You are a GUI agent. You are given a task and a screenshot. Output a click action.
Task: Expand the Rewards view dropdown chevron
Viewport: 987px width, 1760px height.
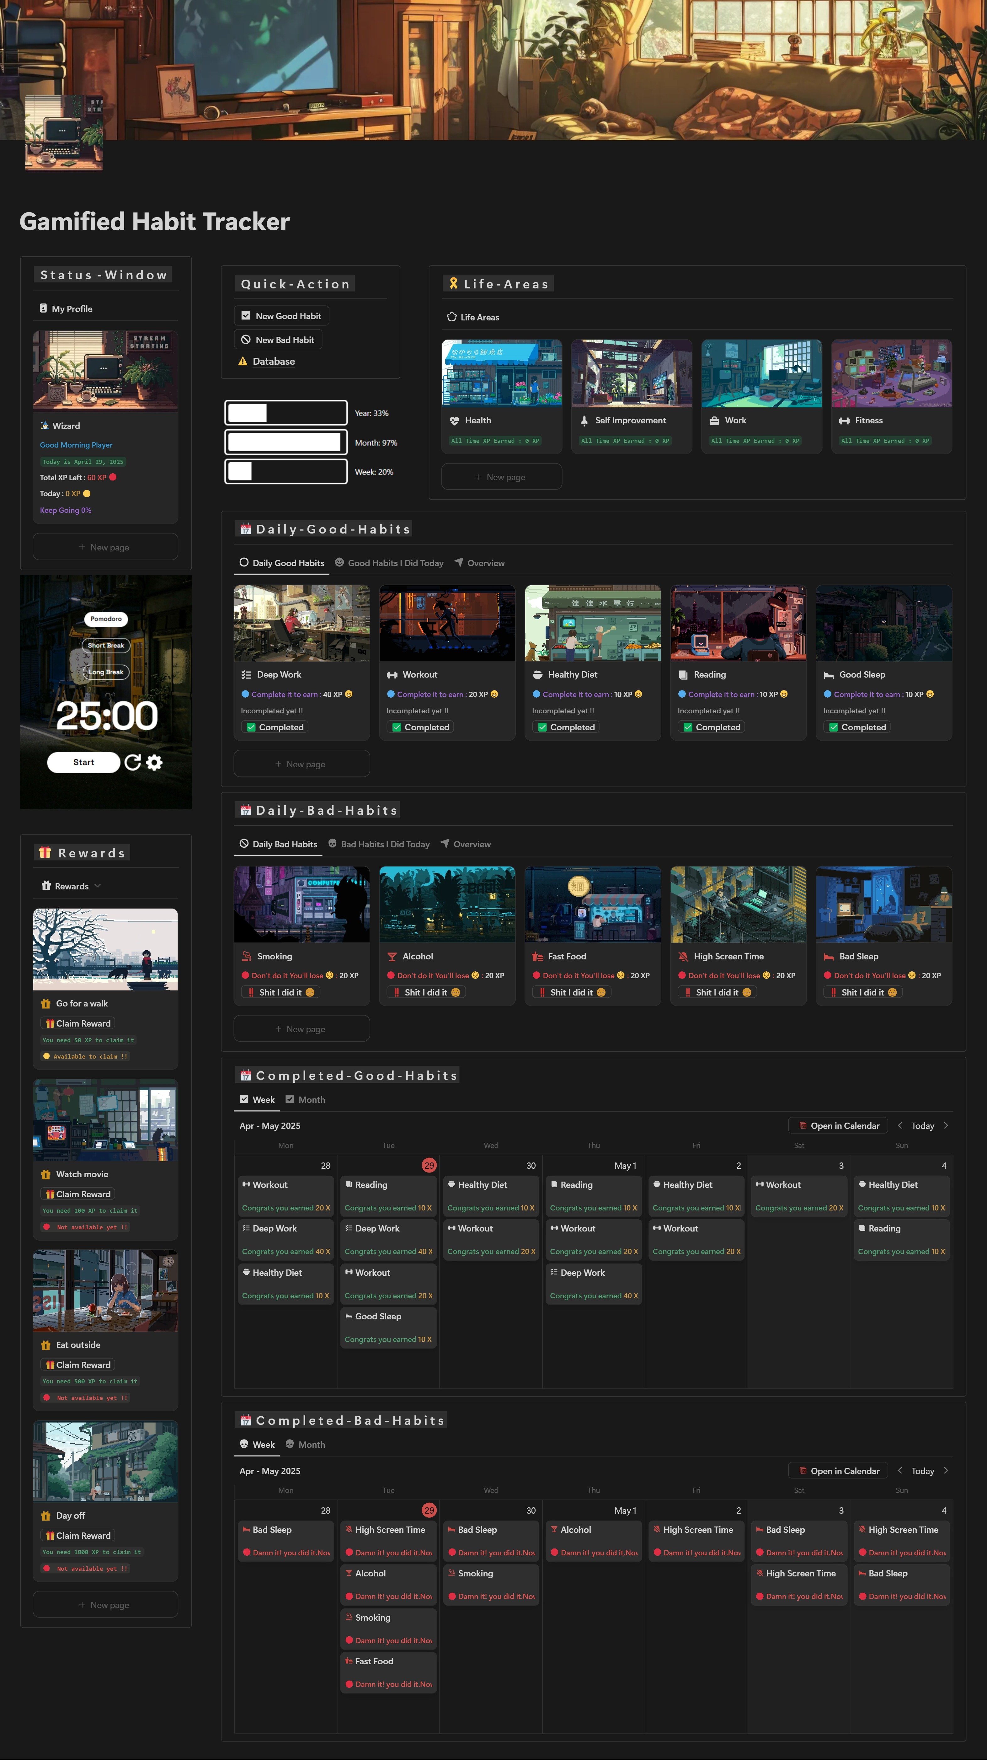pos(98,886)
